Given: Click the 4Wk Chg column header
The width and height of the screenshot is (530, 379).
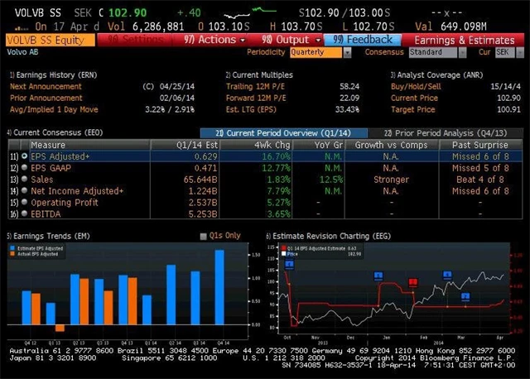Looking at the screenshot, I should click(256, 145).
